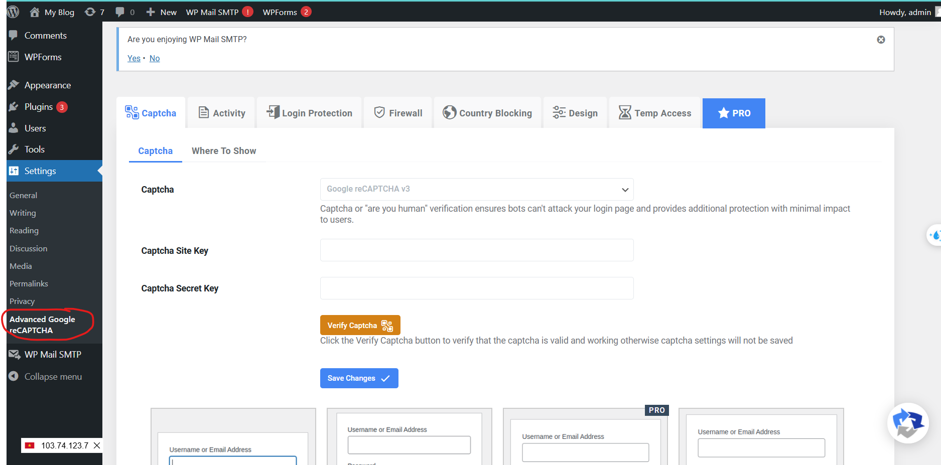This screenshot has width=941, height=465.
Task: Click the Verify Captcha button
Action: pos(360,325)
